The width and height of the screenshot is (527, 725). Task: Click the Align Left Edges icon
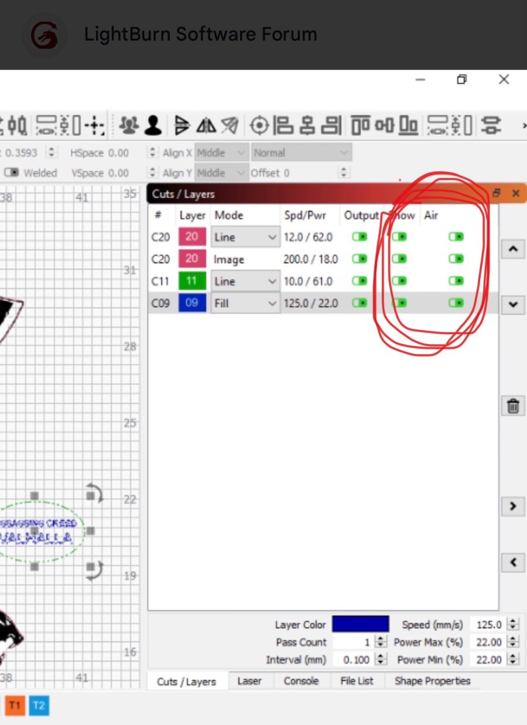pyautogui.click(x=285, y=125)
